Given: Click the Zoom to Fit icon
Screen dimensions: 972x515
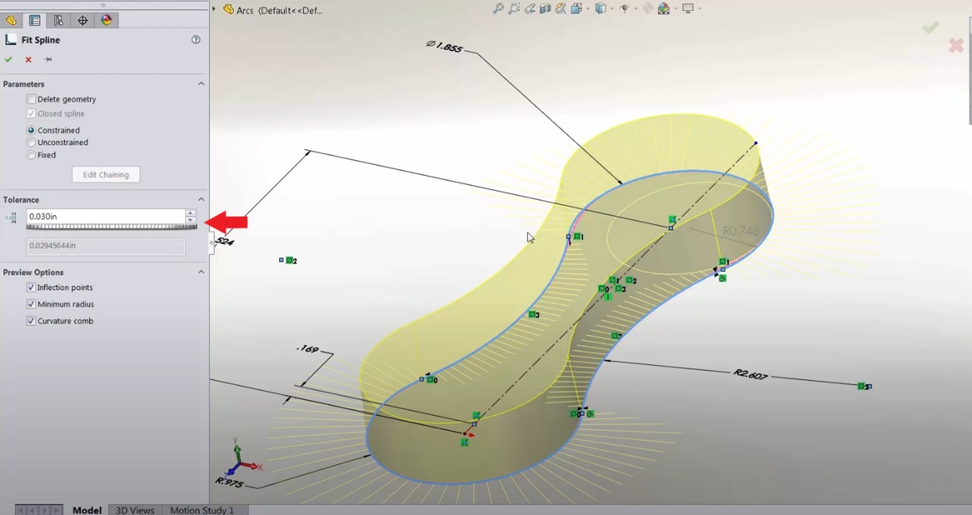Looking at the screenshot, I should coord(498,8).
